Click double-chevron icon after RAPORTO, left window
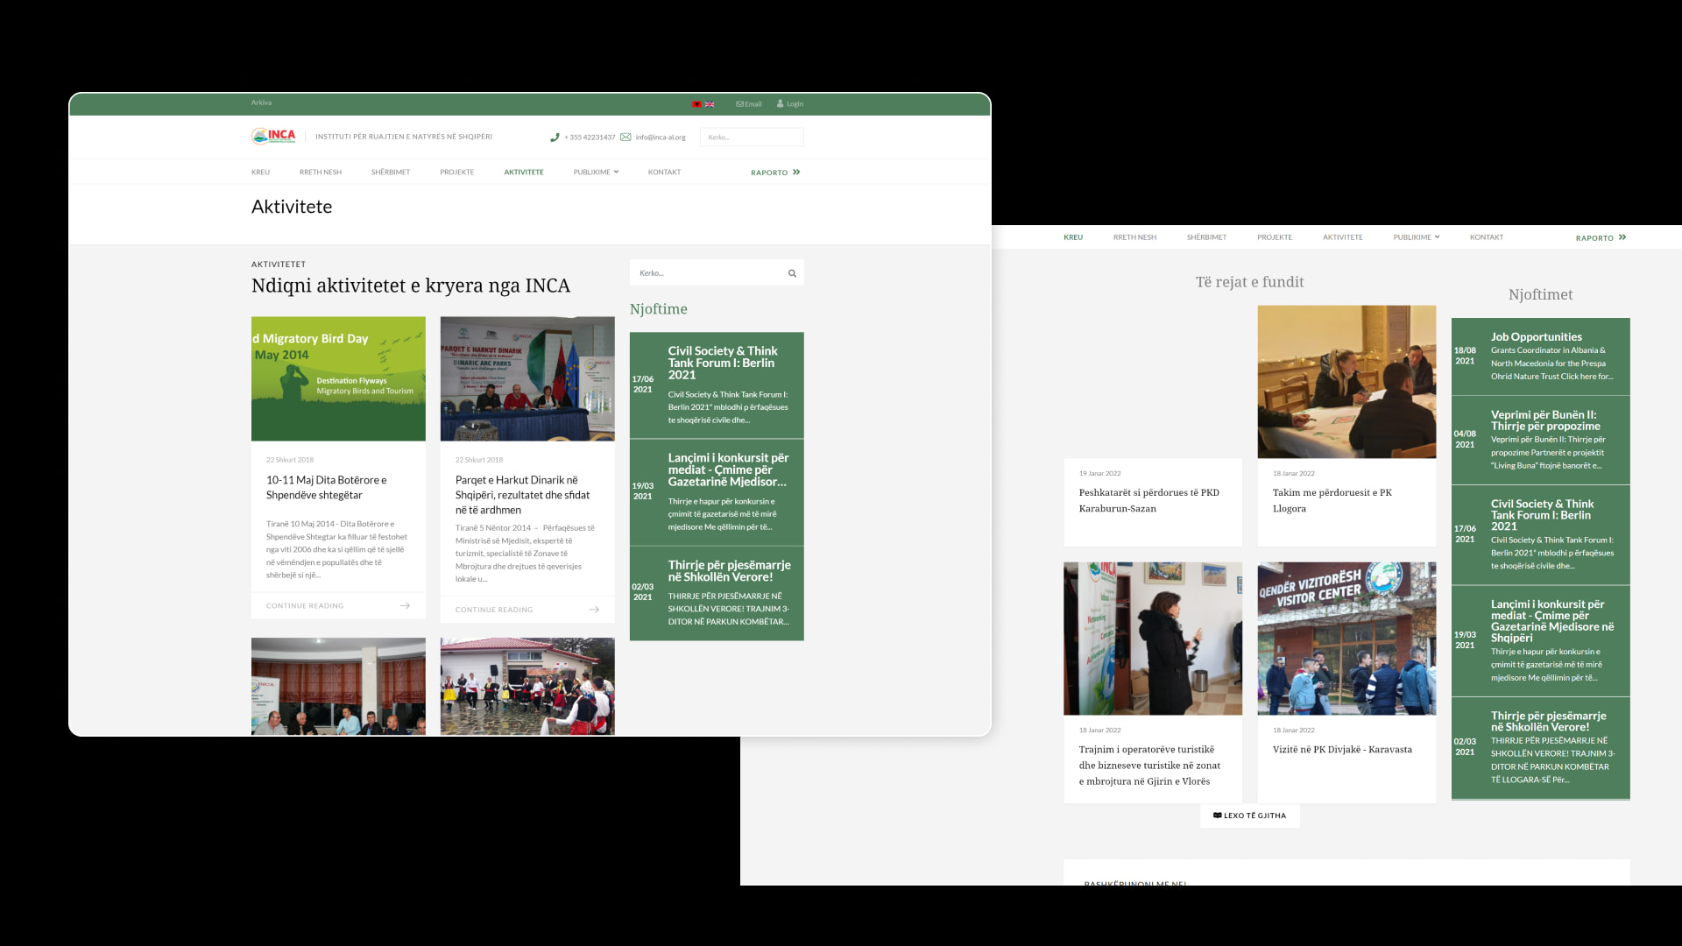 (796, 173)
